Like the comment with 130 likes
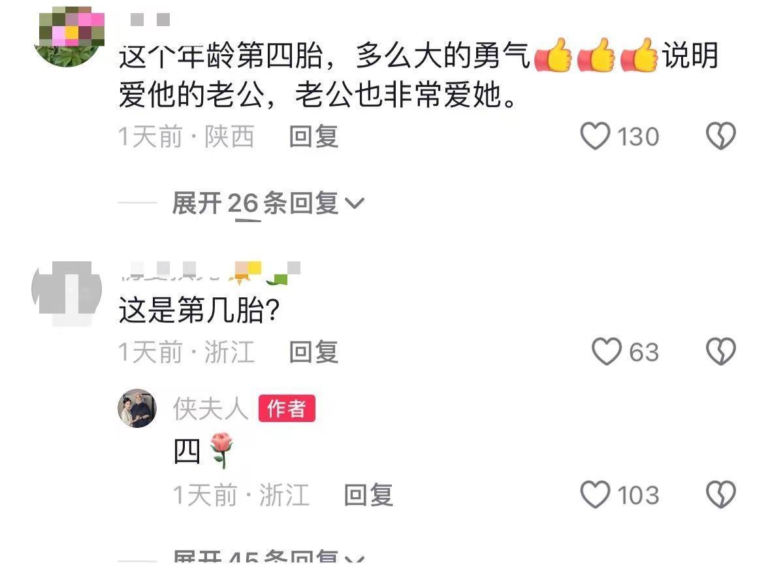 pos(595,136)
